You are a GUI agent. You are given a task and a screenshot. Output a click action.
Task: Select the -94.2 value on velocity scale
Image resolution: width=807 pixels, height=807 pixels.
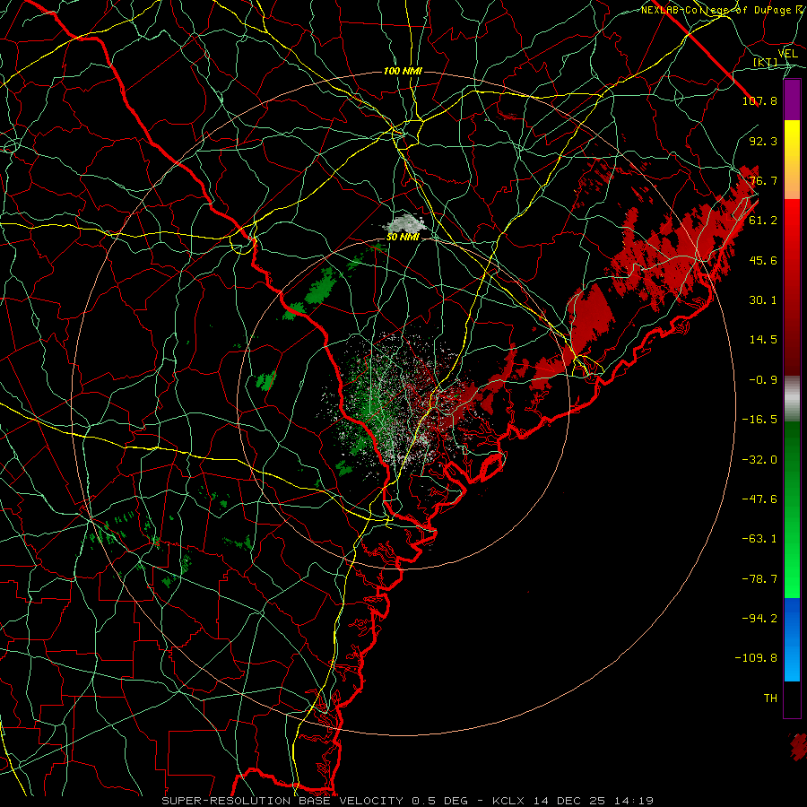(759, 619)
